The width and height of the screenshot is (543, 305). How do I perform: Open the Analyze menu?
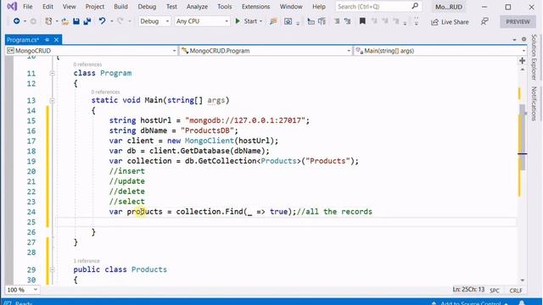[x=197, y=7]
